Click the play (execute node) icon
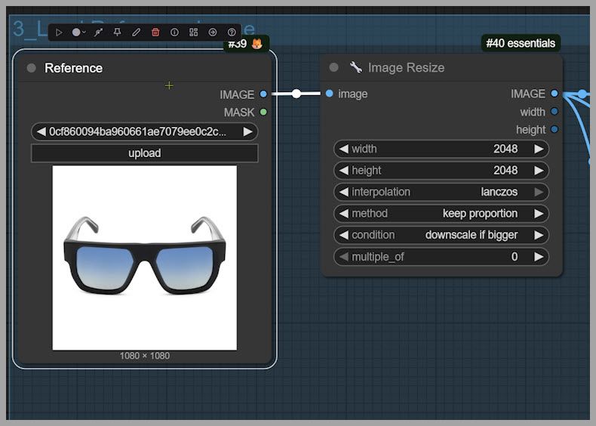596x426 pixels. tap(60, 32)
